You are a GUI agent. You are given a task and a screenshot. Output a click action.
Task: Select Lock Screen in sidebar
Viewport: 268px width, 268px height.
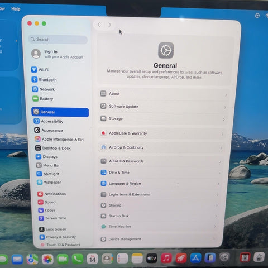click(x=52, y=229)
